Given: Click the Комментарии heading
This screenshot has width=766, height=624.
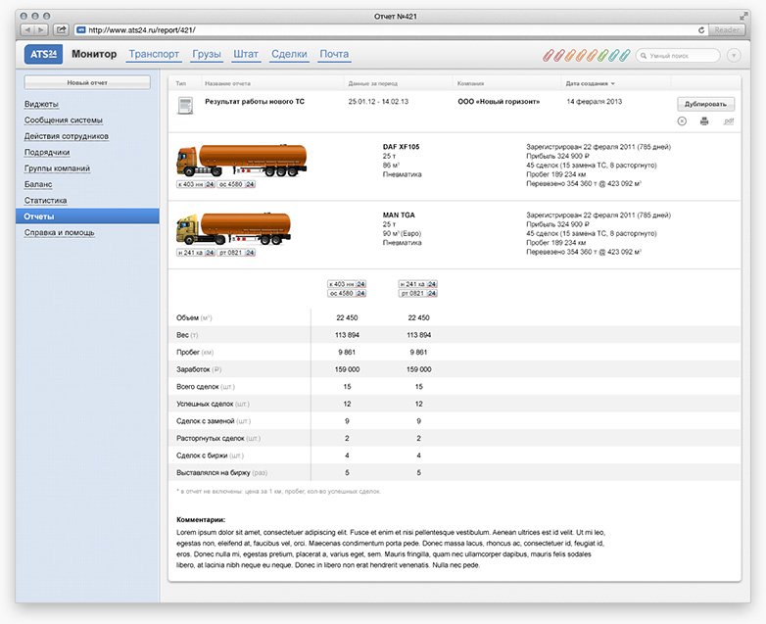Looking at the screenshot, I should 201,520.
